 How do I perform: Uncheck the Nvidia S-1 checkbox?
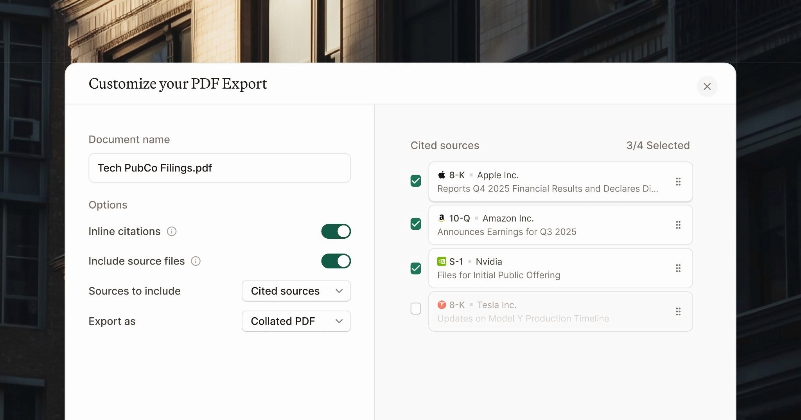click(x=416, y=268)
